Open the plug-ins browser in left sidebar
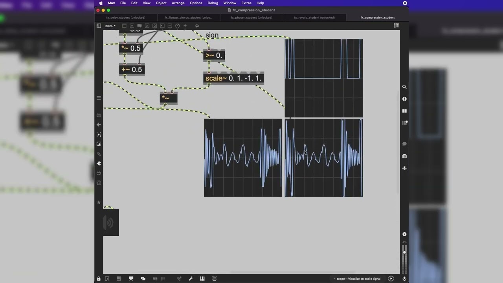 tap(99, 164)
